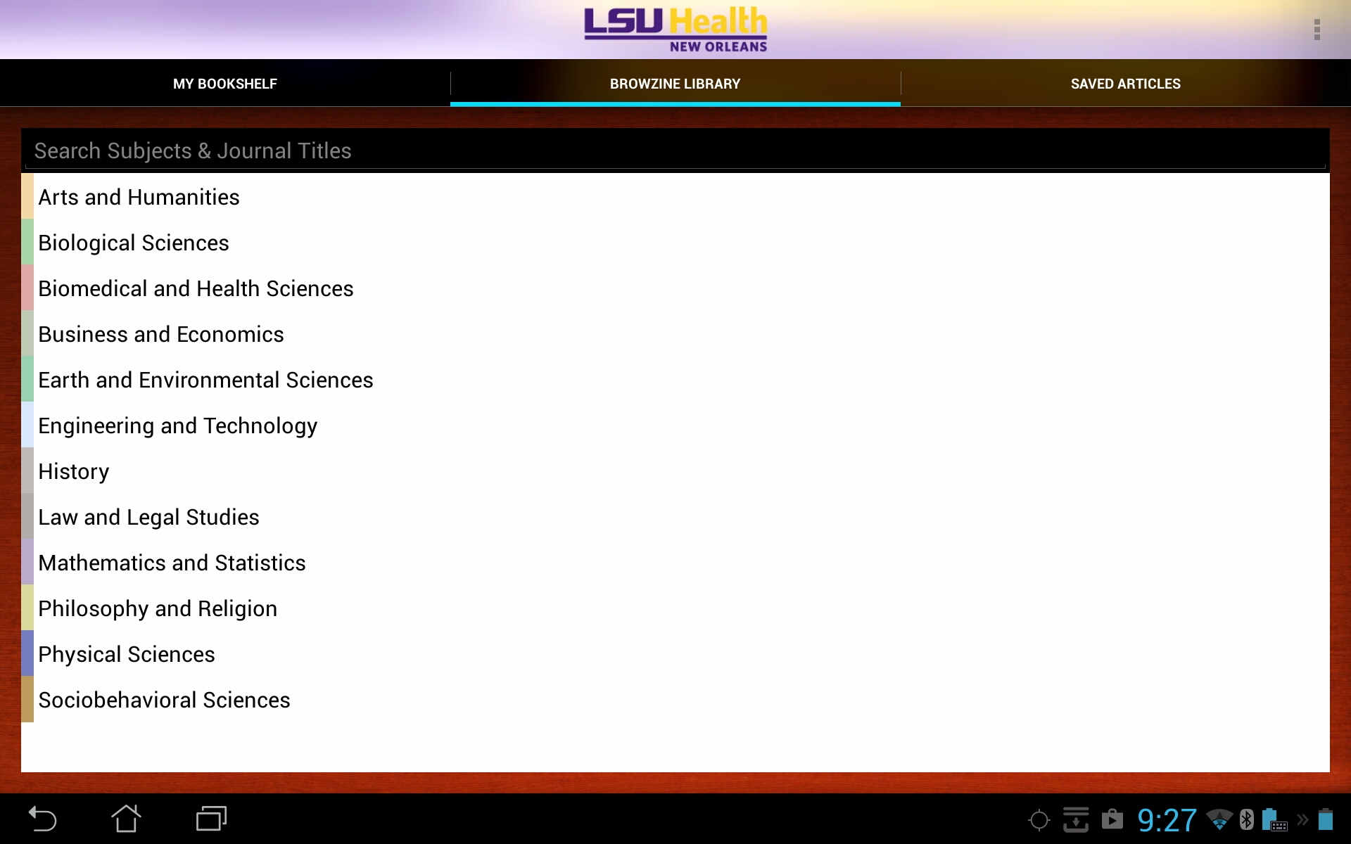1351x844 pixels.
Task: Tap the green swatch beside Biological Sciences
Action: pyautogui.click(x=27, y=242)
